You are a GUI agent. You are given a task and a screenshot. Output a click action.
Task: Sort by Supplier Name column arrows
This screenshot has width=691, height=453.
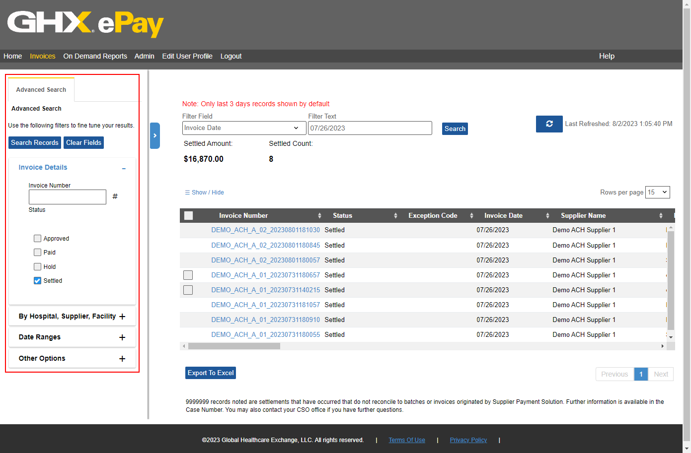click(661, 216)
